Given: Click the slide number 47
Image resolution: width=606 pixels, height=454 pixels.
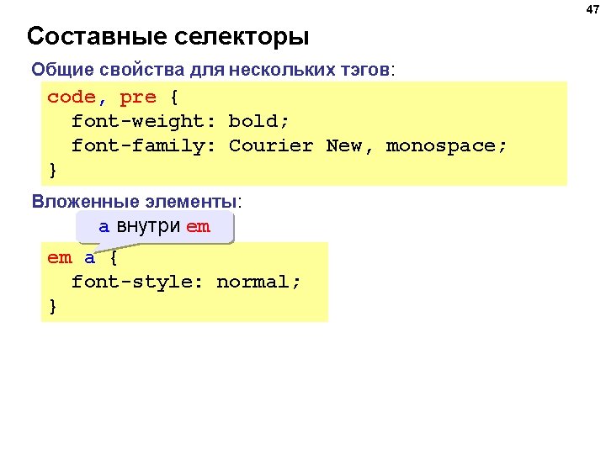Looking at the screenshot, I should (x=592, y=9).
